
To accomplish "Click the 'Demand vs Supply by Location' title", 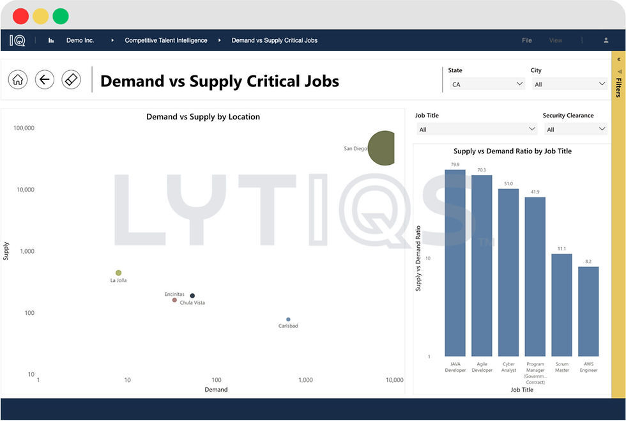I will pyautogui.click(x=203, y=117).
